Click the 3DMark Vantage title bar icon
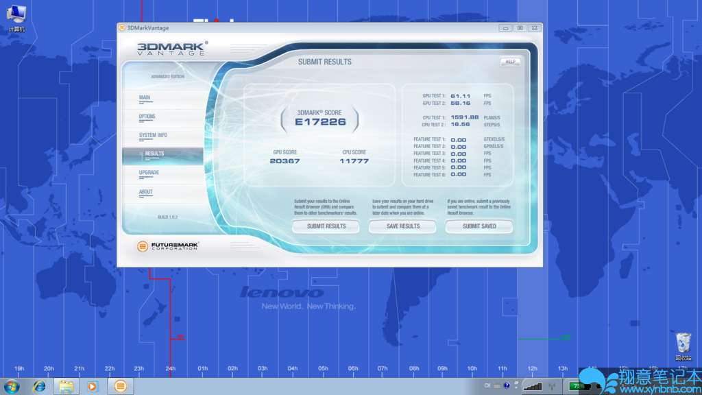Viewport: 702px width, 395px height. click(122, 27)
